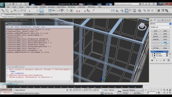172x97 pixels.
Task: Click the Select and Link chain icon
Action: coord(3,11)
